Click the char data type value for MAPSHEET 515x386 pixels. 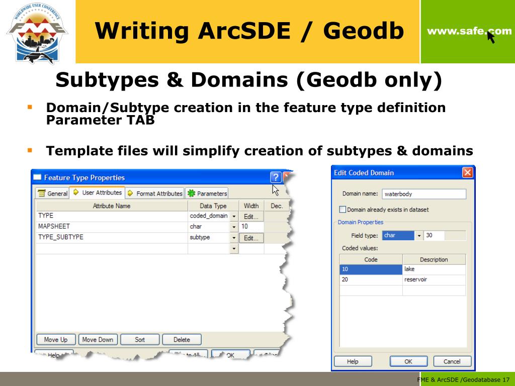209,227
